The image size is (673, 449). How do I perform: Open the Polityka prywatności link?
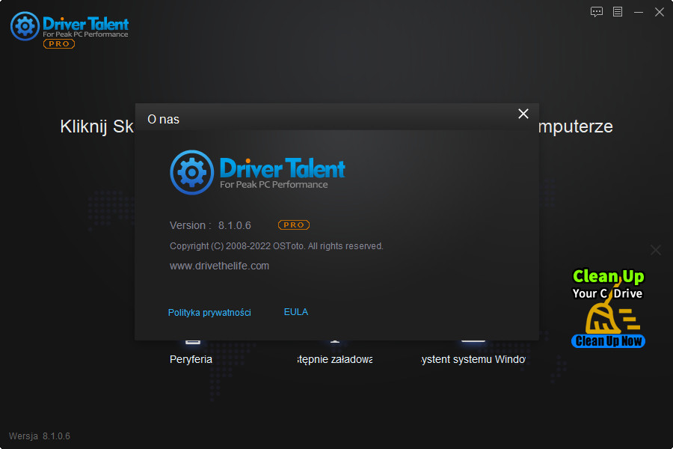click(x=209, y=312)
